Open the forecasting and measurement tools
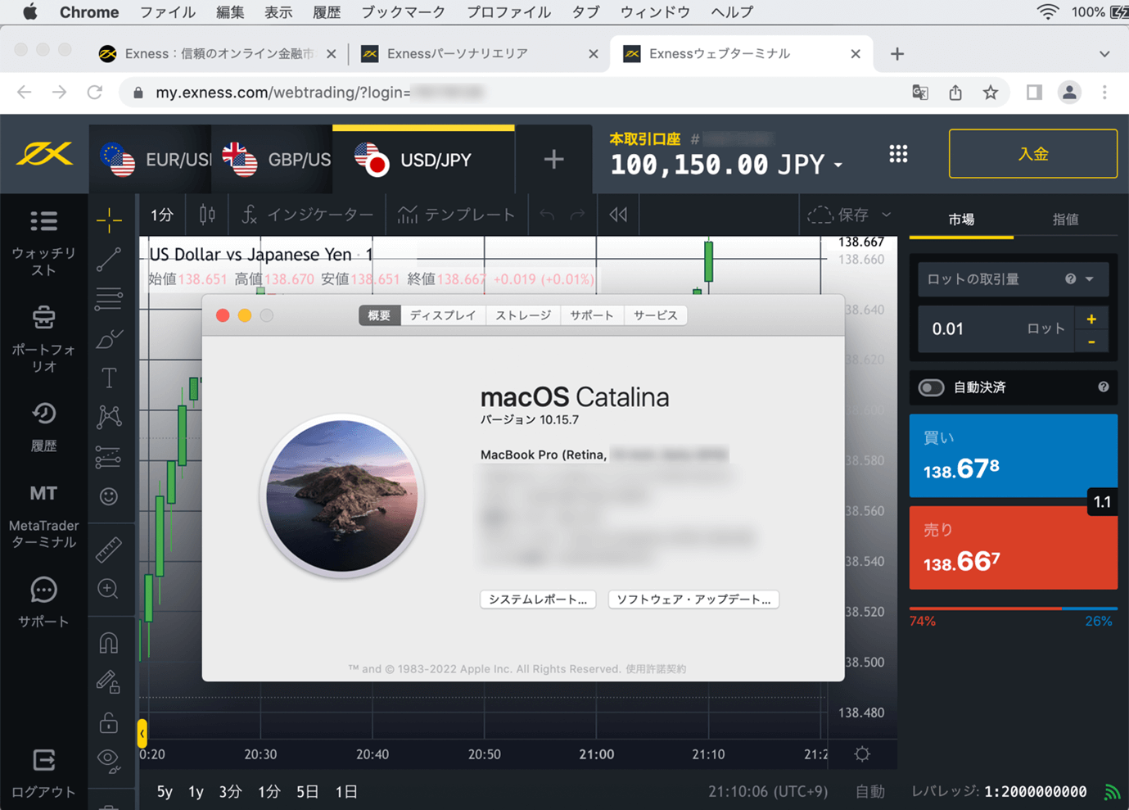Screen dimensions: 1129x810 coord(109,456)
